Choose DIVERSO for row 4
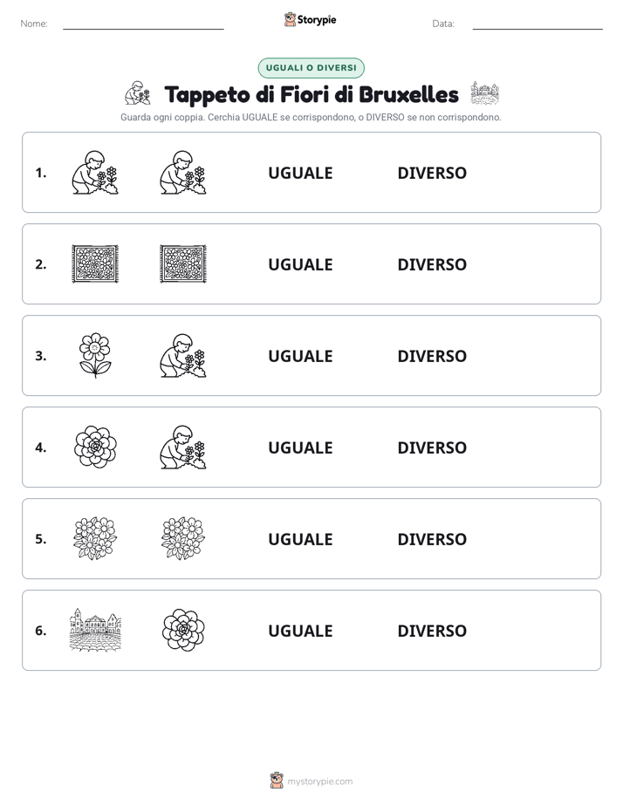This screenshot has height=806, width=623. pyautogui.click(x=432, y=447)
